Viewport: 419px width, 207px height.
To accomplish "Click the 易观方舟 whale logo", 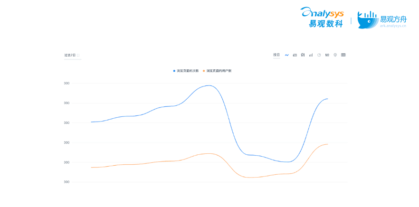I will point(367,20).
